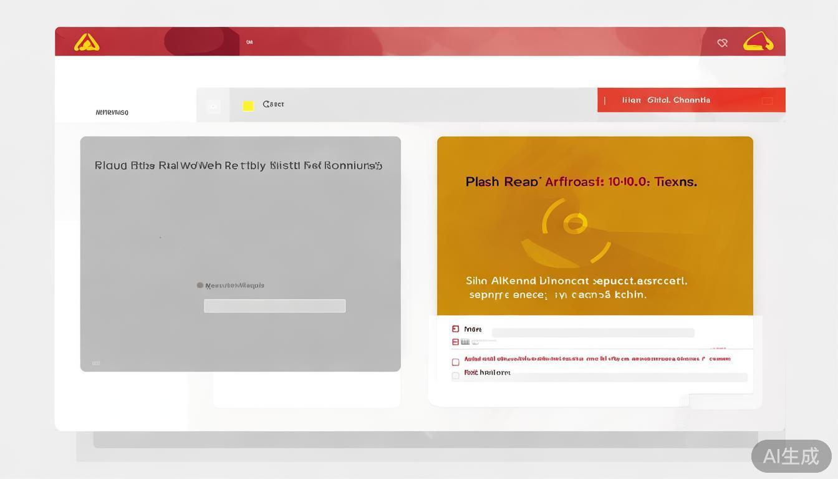Click the small gray icon left of yellow square
This screenshot has width=838, height=479.
pyautogui.click(x=213, y=106)
